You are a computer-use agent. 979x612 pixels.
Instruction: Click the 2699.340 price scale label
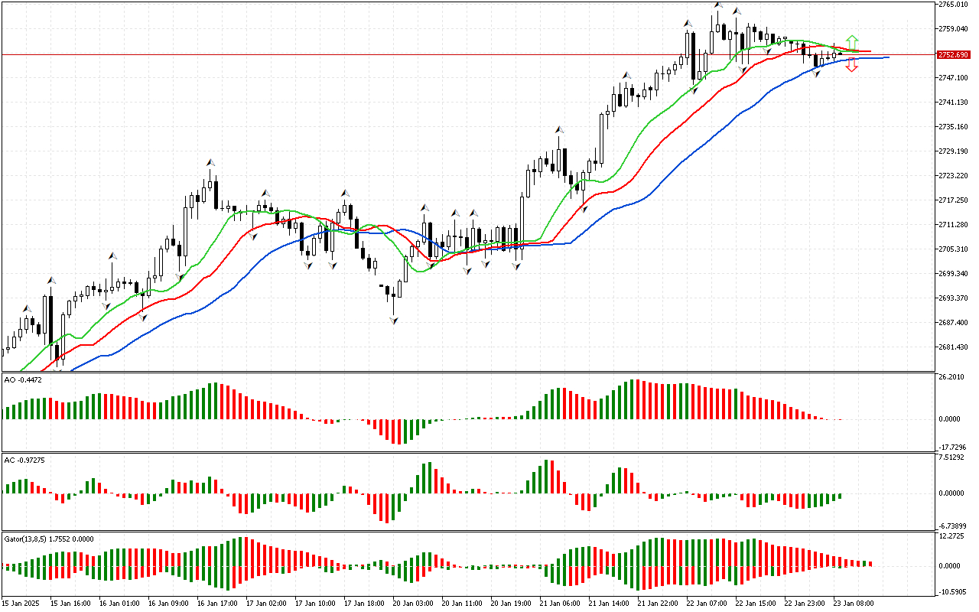[953, 274]
